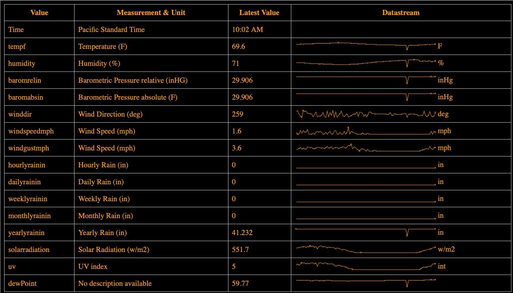Image resolution: width=513 pixels, height=293 pixels.
Task: Select the dailyrainin row label
Action: [24, 182]
